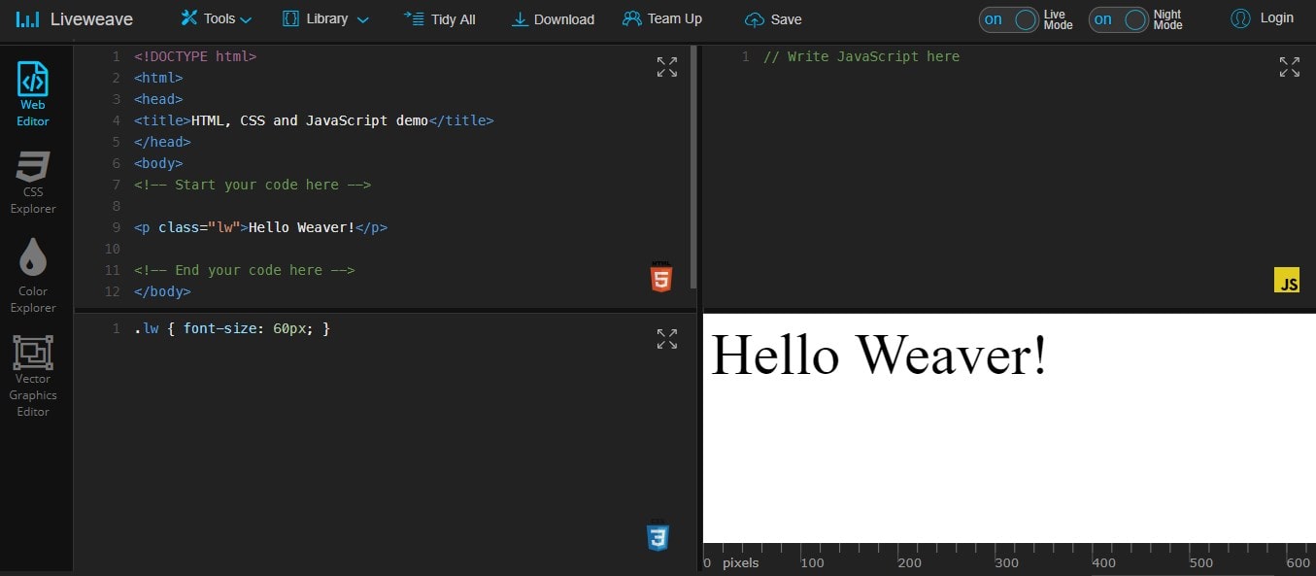
Task: Click the Download button
Action: tap(552, 18)
